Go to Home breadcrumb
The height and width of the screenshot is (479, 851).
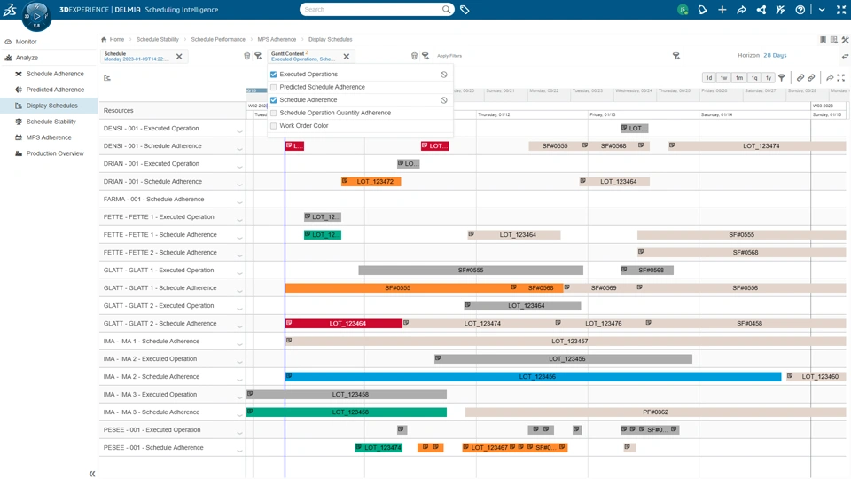(x=117, y=40)
